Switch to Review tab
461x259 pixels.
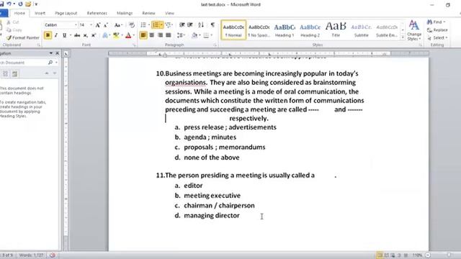148,13
